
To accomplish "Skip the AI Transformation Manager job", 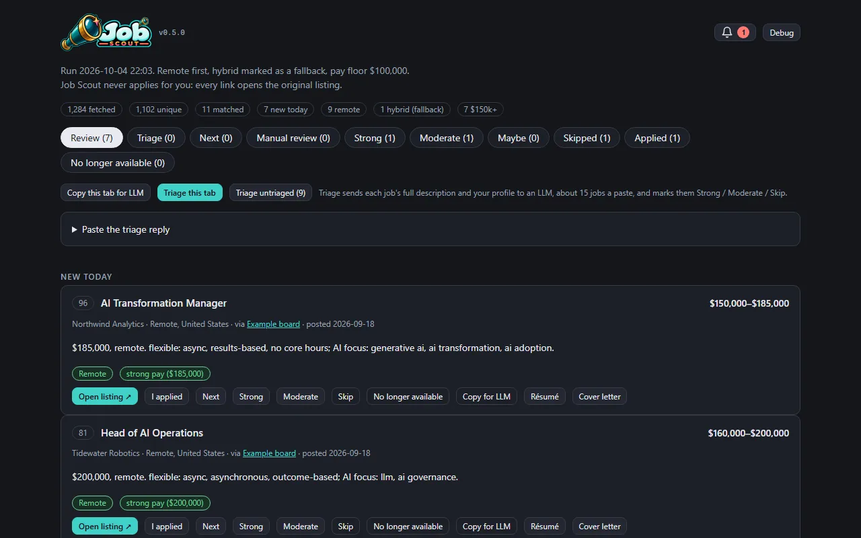I will pyautogui.click(x=346, y=397).
